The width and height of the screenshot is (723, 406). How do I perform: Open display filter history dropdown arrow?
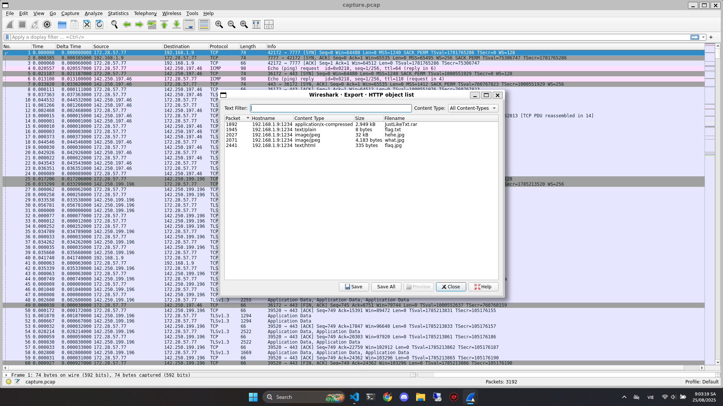coord(703,37)
